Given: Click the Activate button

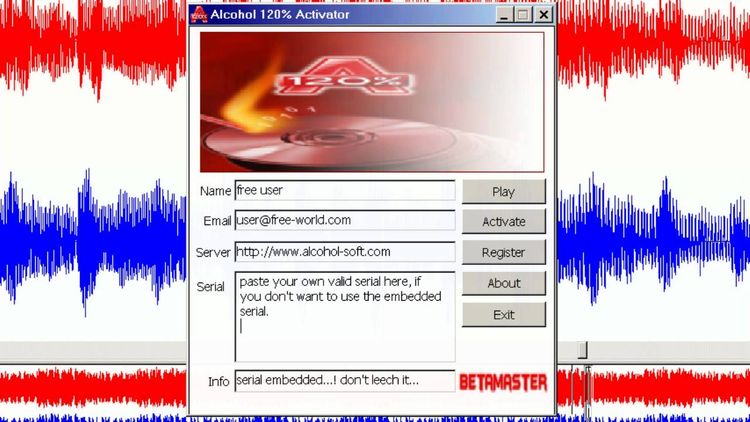Looking at the screenshot, I should (x=503, y=222).
